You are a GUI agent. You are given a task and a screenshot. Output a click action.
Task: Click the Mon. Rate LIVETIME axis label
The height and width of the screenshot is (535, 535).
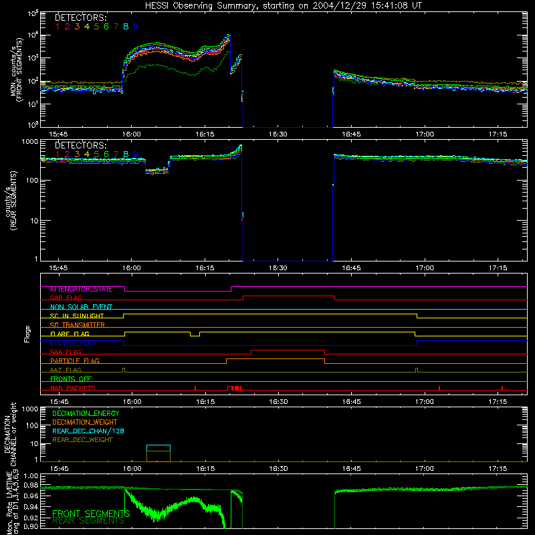(12, 504)
